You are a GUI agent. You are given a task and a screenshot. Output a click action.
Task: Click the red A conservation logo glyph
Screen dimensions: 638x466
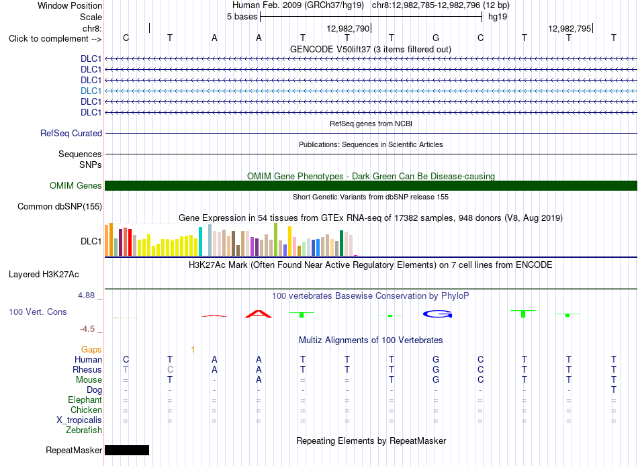click(x=259, y=314)
